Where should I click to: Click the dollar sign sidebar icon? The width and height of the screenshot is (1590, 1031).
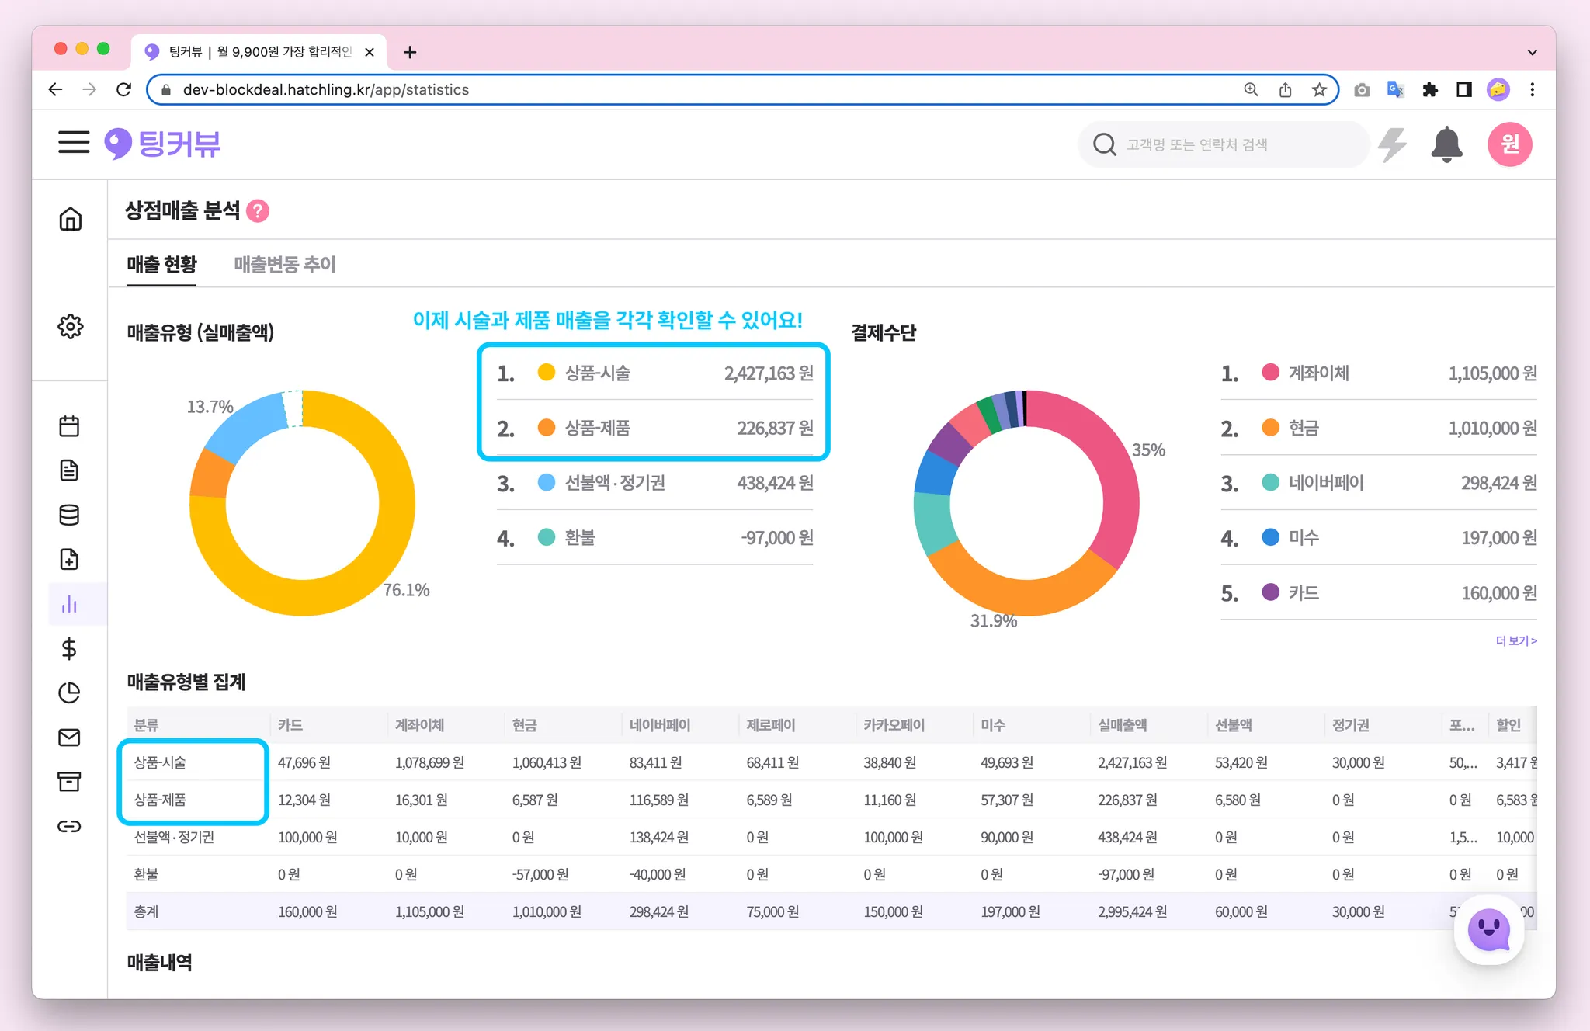[x=69, y=648]
